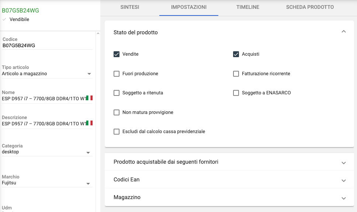Viewport: 357px width, 212px height.
Task: Open the Marchio dropdown
Action: [x=88, y=184]
